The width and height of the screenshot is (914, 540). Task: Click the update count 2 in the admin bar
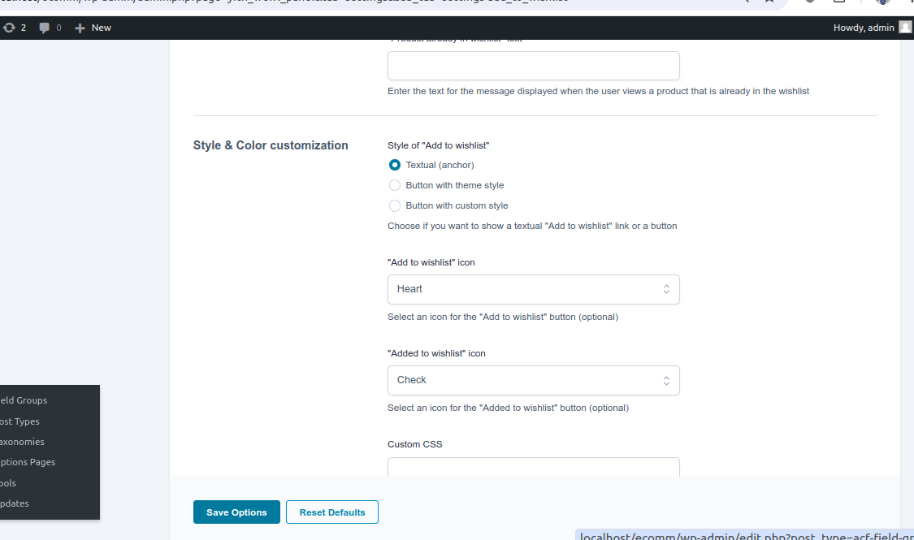tap(24, 28)
